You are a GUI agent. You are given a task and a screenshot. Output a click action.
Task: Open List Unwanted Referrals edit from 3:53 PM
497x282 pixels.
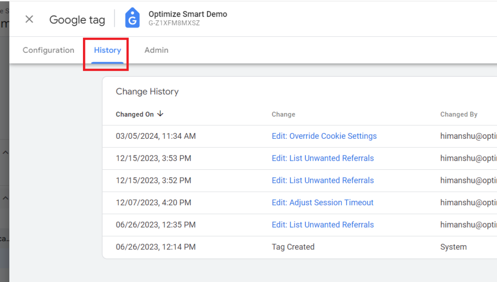pos(323,158)
